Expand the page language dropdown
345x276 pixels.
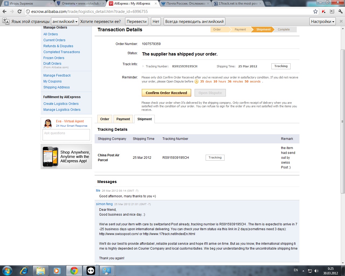point(65,22)
